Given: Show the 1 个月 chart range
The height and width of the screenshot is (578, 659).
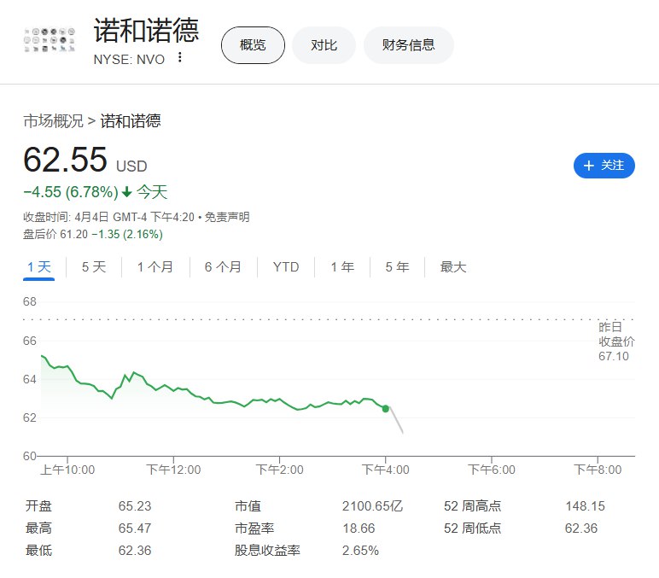Looking at the screenshot, I should pyautogui.click(x=155, y=267).
